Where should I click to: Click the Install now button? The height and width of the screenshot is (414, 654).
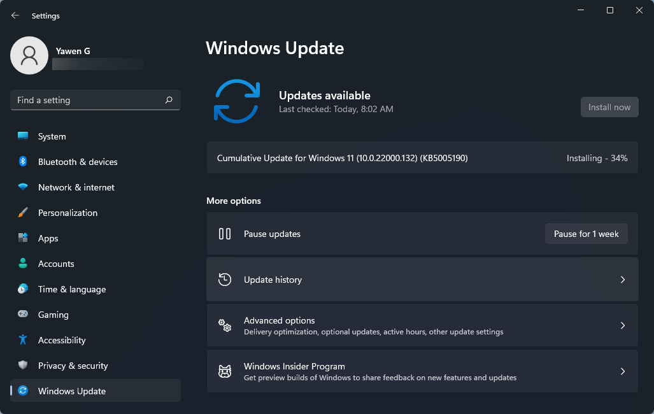(x=609, y=107)
